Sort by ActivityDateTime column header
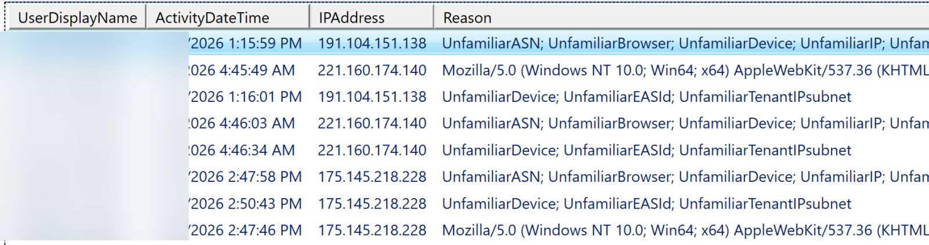The image size is (929, 245). (x=227, y=18)
